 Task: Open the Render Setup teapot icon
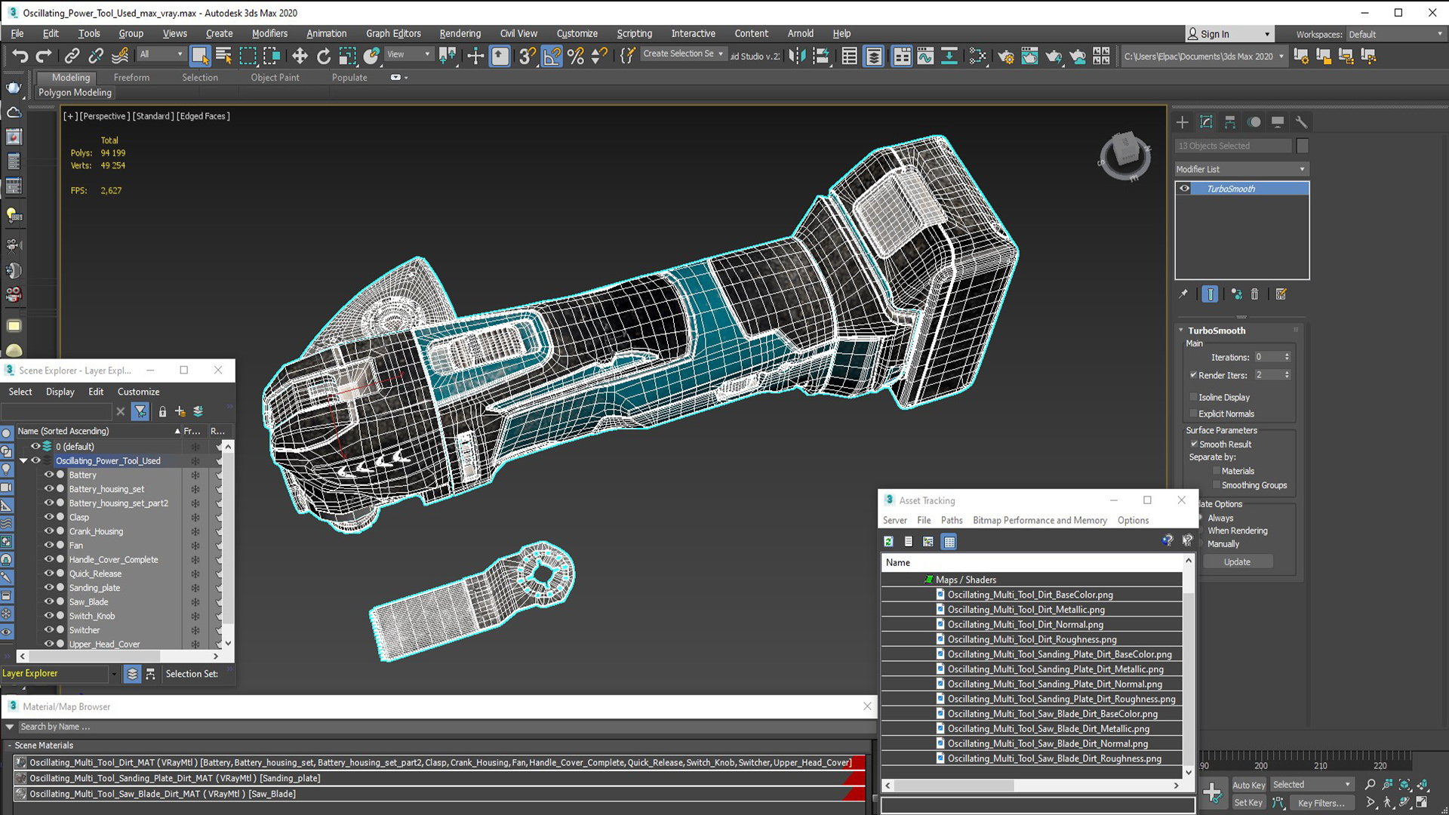(x=1005, y=56)
